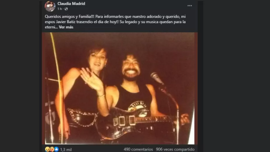Expand the post with 'Ver más'
270x152 pixels.
[x=66, y=27]
